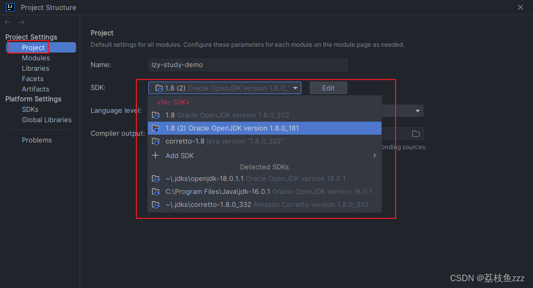This screenshot has width=533, height=288.
Task: Click the JDK icon of 1.8.0_202 entry
Action: [x=156, y=115]
